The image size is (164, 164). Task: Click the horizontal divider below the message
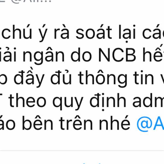click(x=82, y=151)
